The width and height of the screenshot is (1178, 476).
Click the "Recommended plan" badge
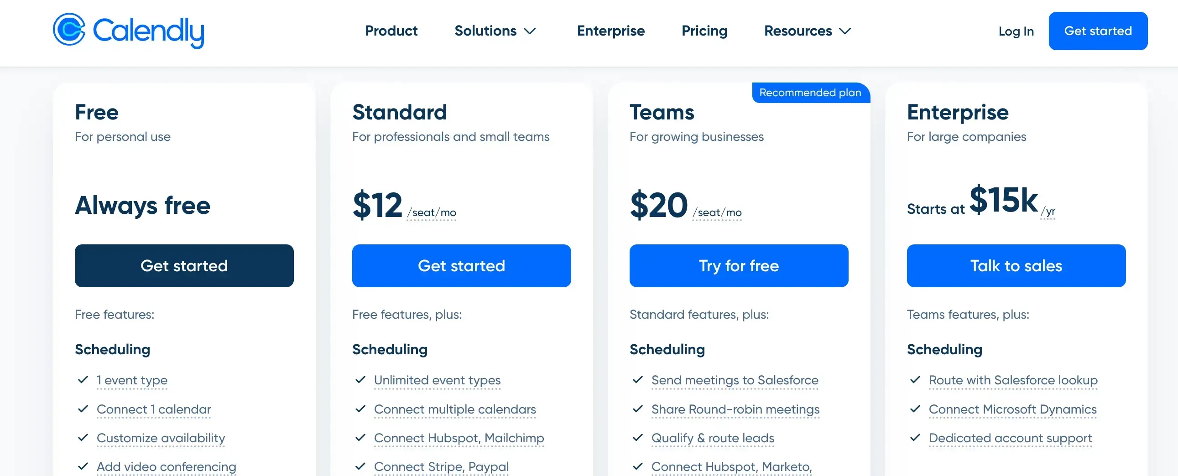point(810,93)
